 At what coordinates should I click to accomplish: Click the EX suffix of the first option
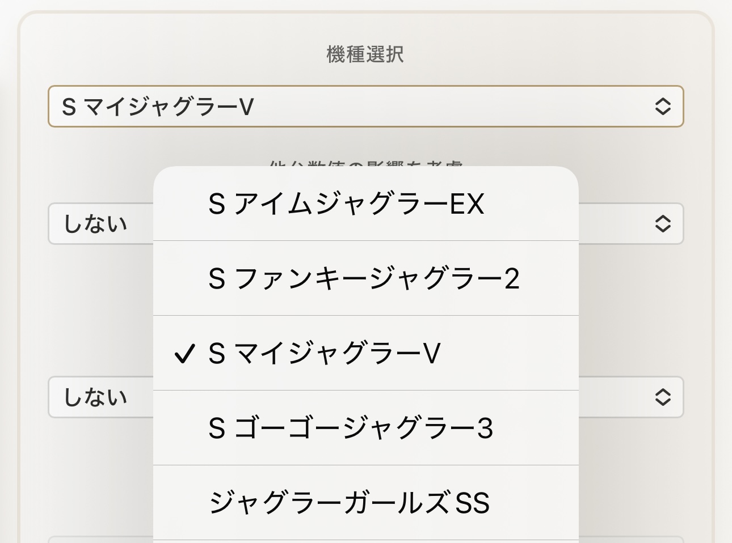[x=467, y=204]
